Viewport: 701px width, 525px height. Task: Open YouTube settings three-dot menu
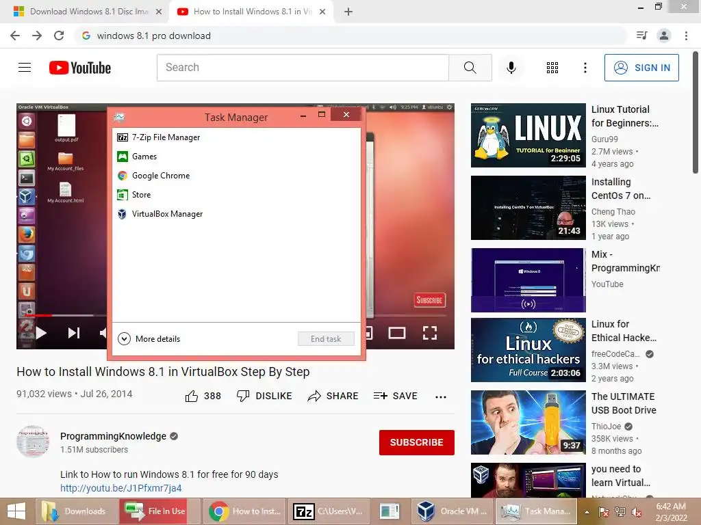coord(585,68)
